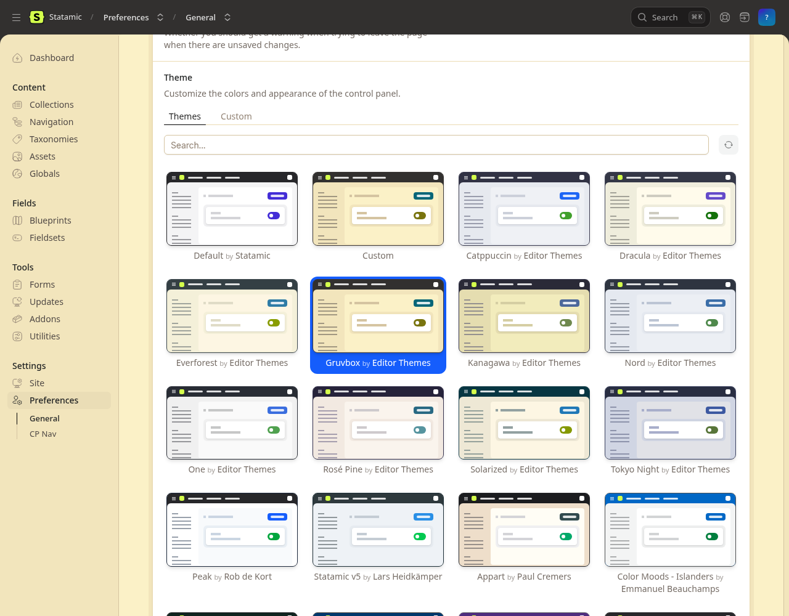Select the Peak by Rob de Kort thumbnail
Viewport: 789px width, 616px height.
pos(232,530)
